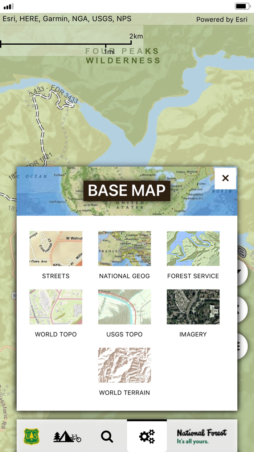
Task: Tap the IMAGERY label
Action: pos(193,334)
